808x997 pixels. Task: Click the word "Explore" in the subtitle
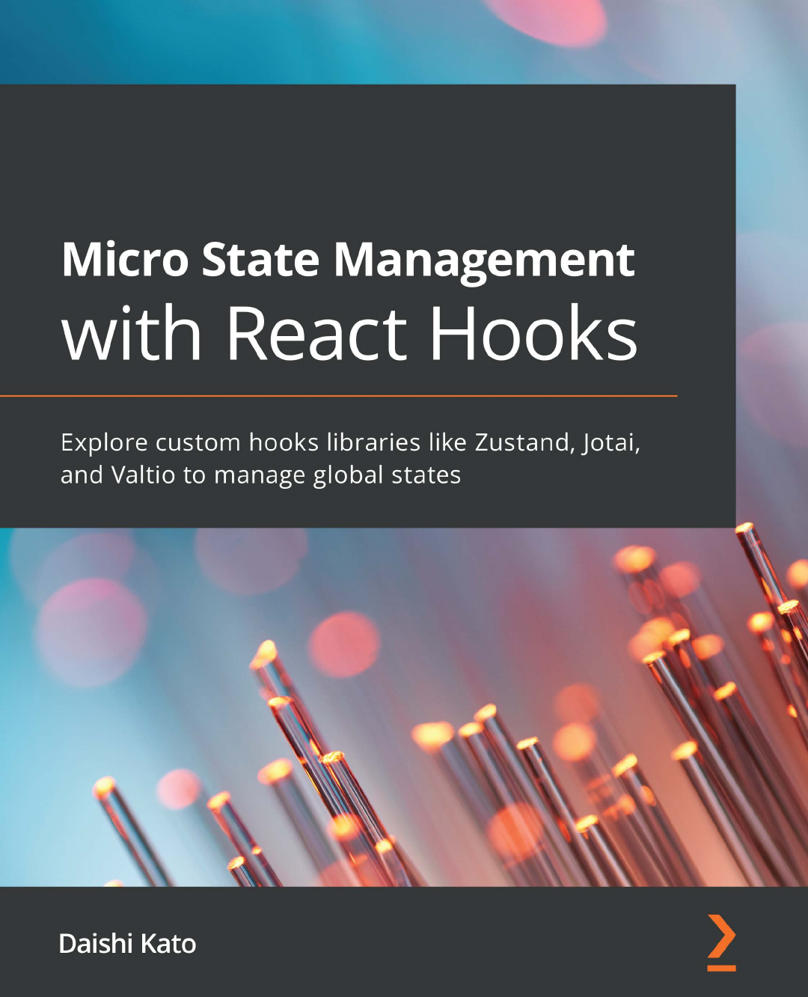(104, 443)
